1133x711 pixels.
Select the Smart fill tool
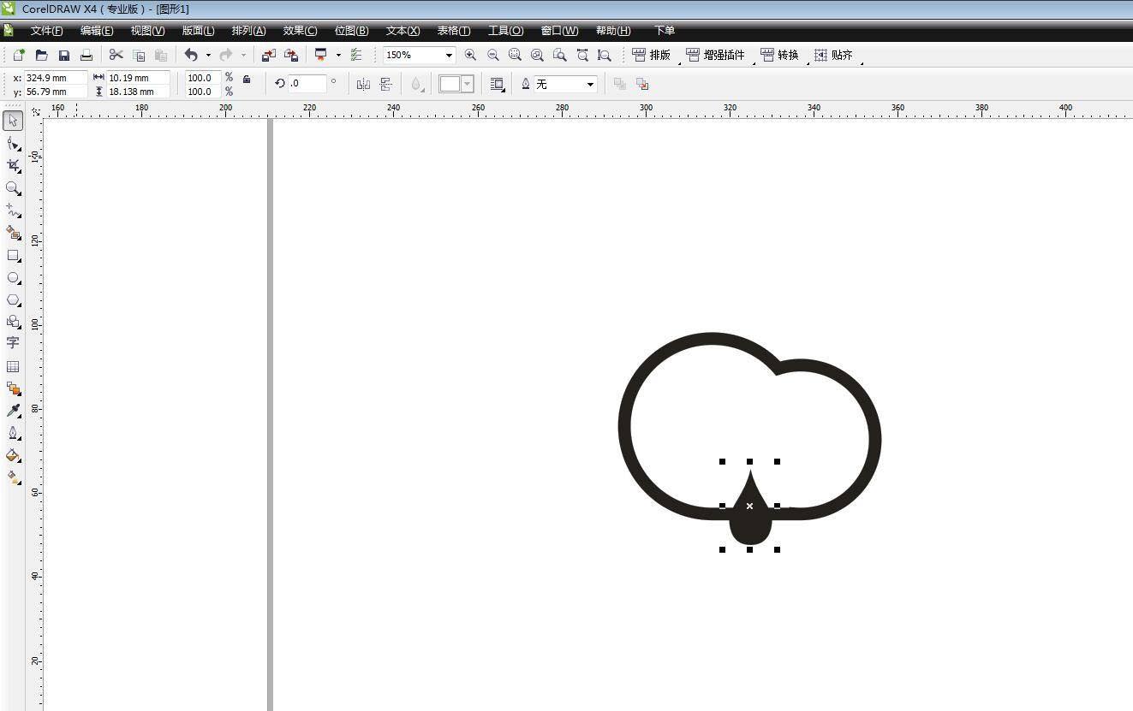13,233
